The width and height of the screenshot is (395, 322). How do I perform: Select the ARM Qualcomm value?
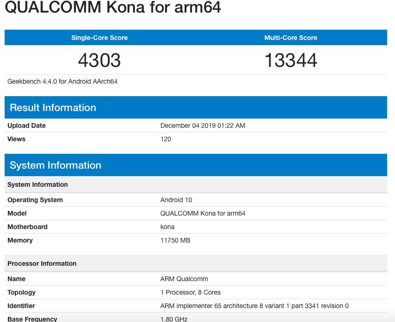(184, 279)
